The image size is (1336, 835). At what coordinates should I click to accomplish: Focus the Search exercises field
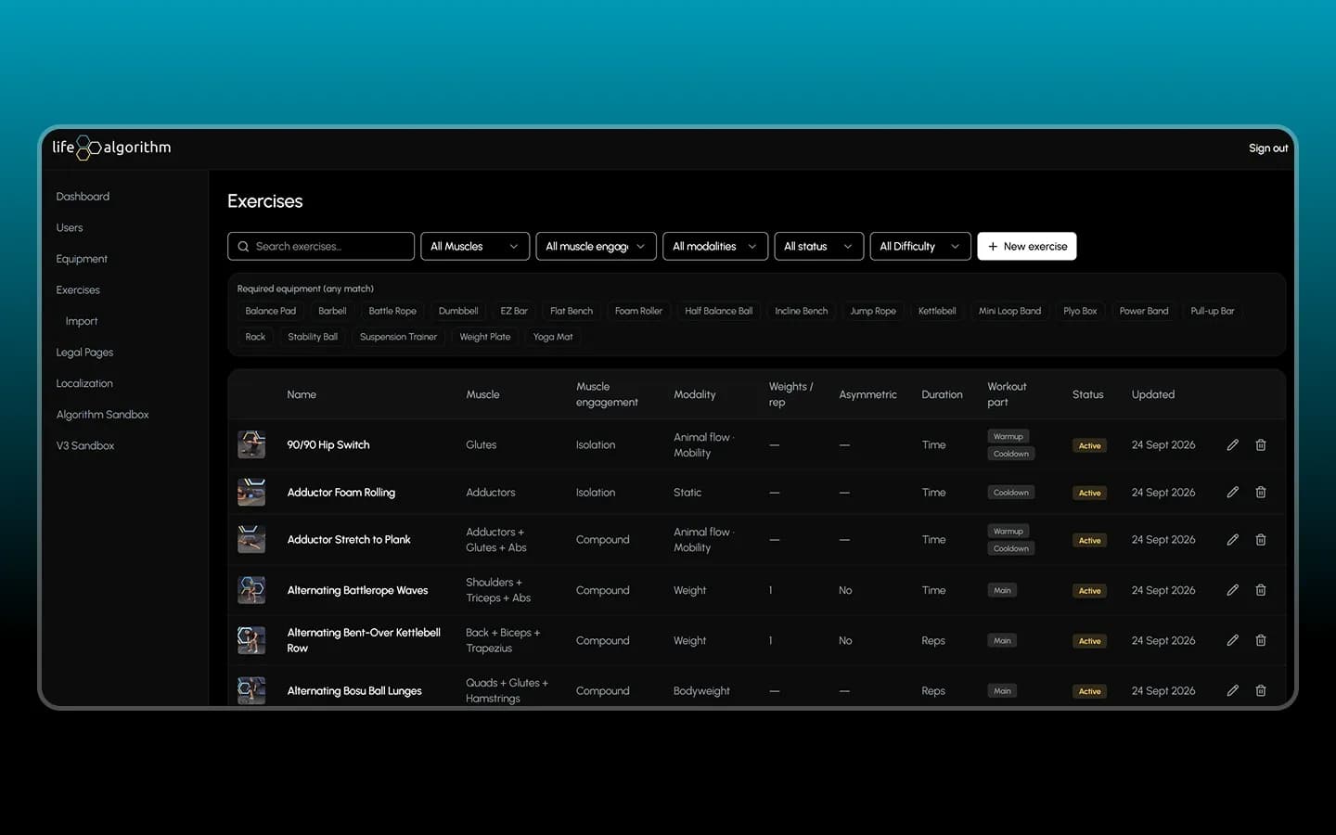[x=321, y=246]
